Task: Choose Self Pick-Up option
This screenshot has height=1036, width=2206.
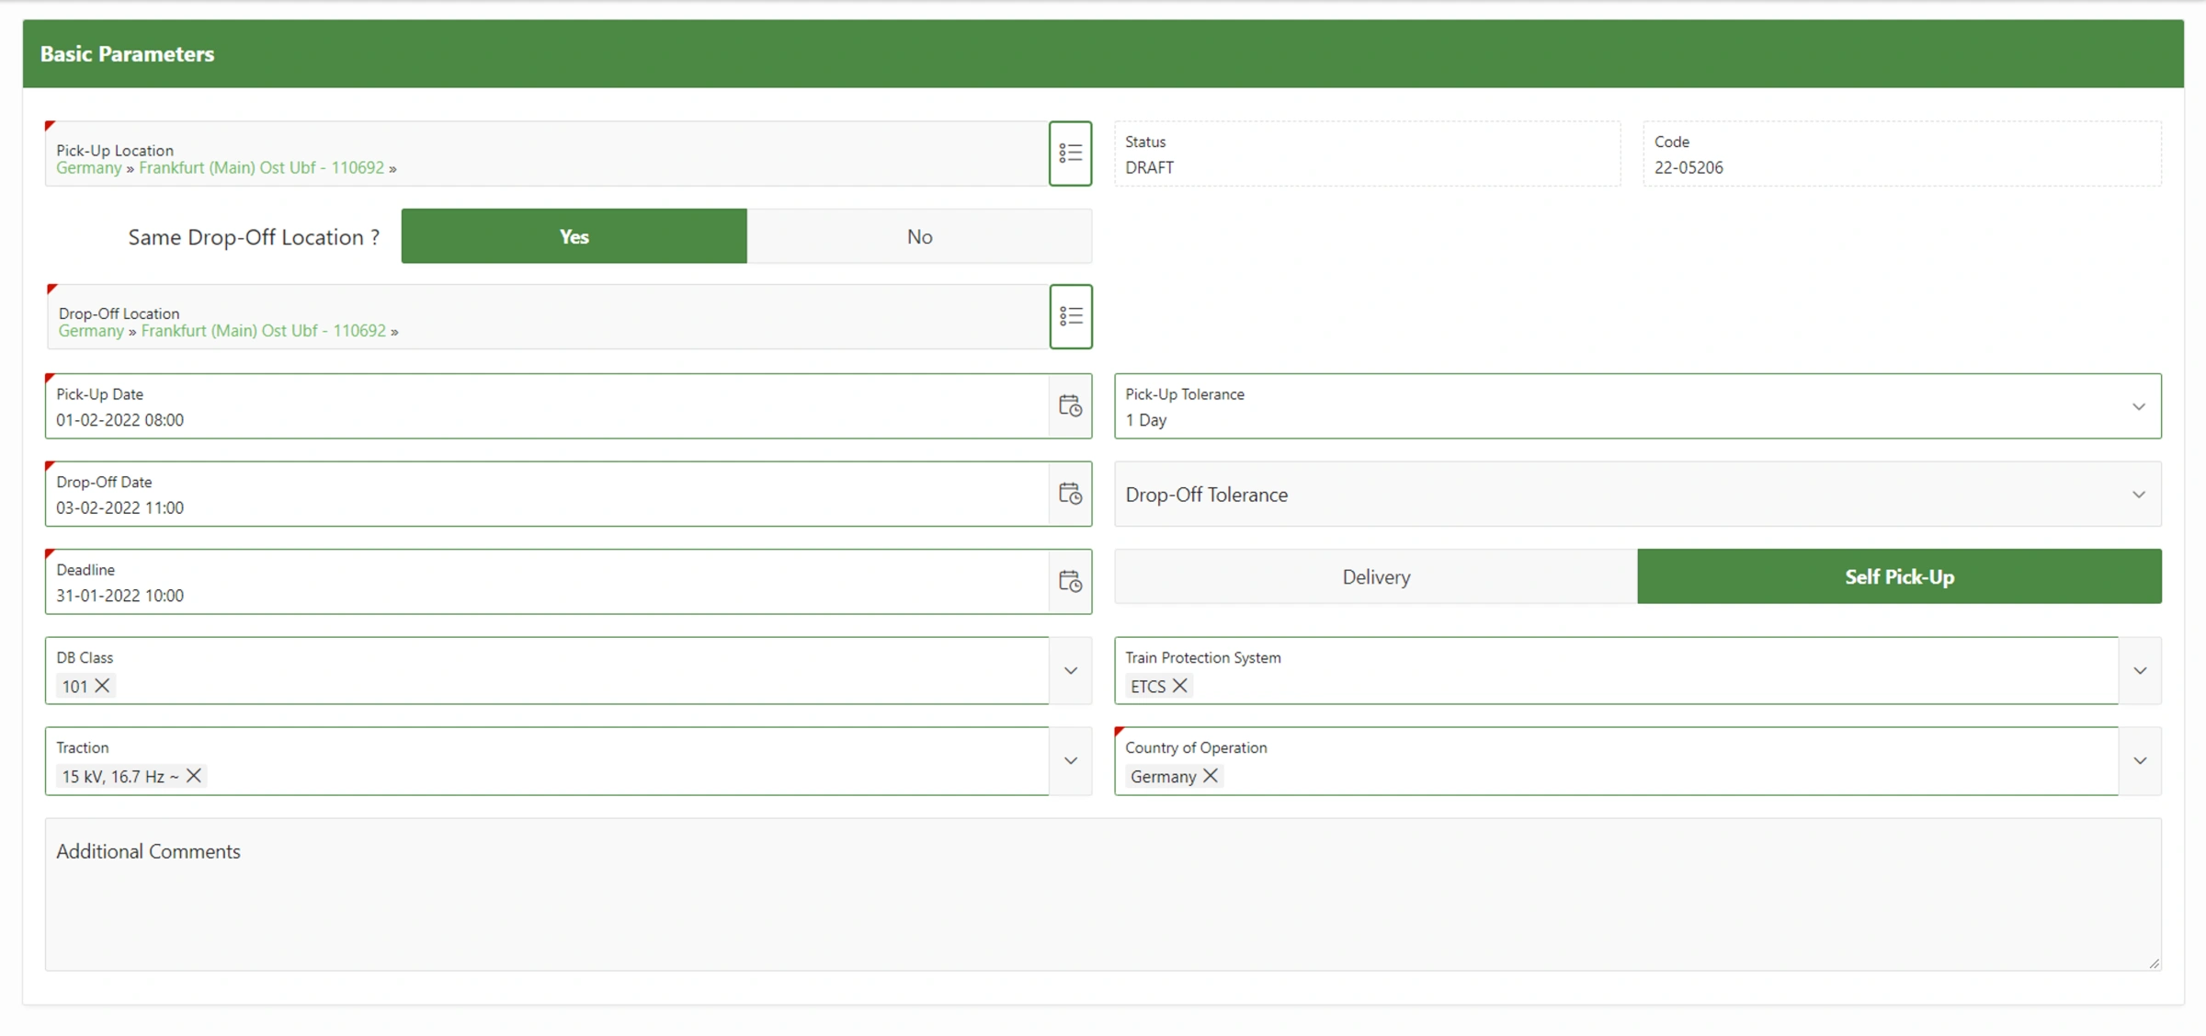Action: [x=1899, y=576]
